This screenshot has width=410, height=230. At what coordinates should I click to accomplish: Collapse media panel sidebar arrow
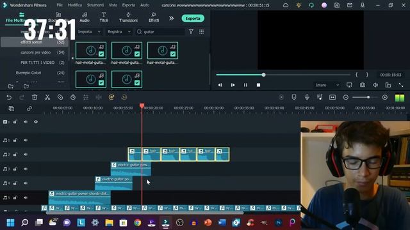pos(72,58)
